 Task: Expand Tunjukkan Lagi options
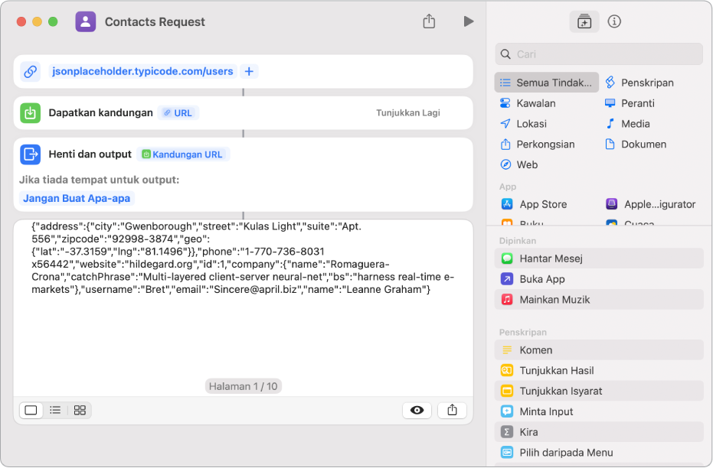pos(407,112)
